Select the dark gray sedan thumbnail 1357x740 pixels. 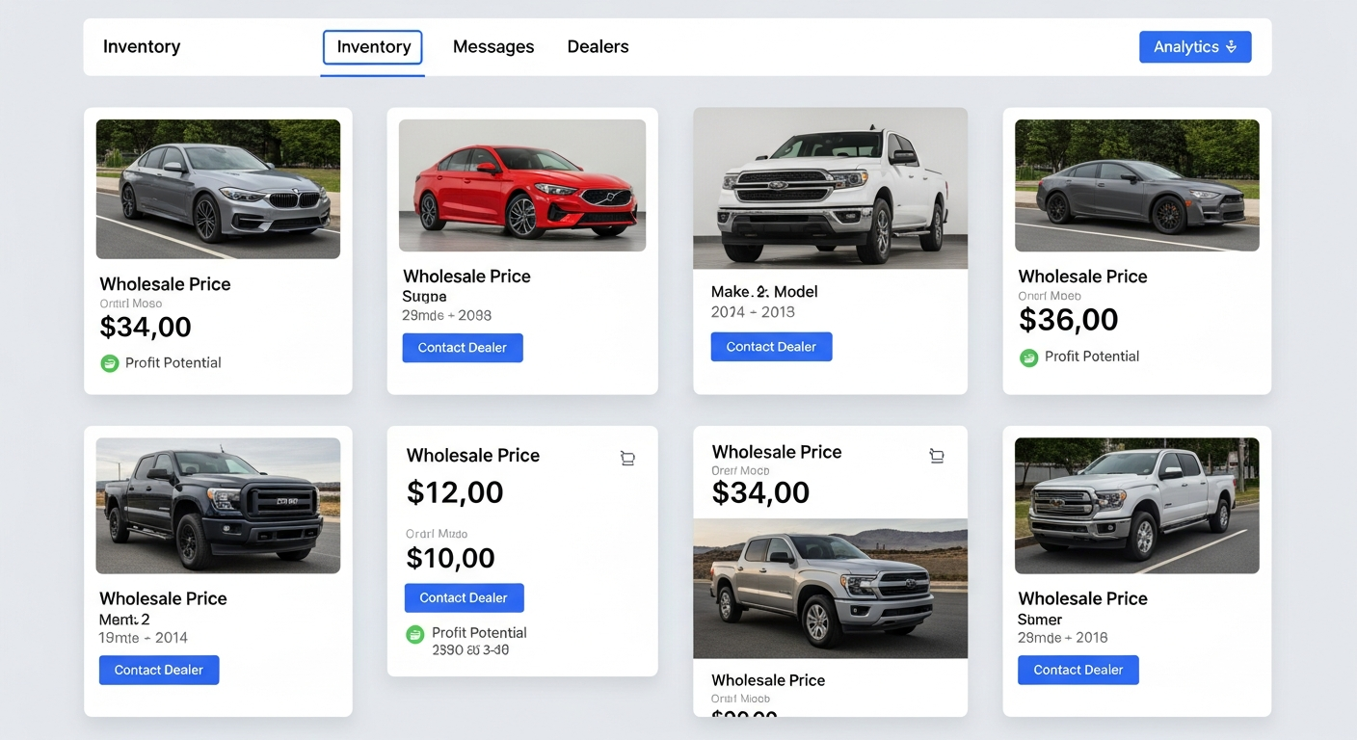(1136, 185)
